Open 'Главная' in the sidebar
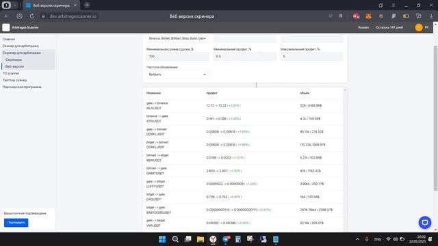Screen dimensions: 438x246 9,39
